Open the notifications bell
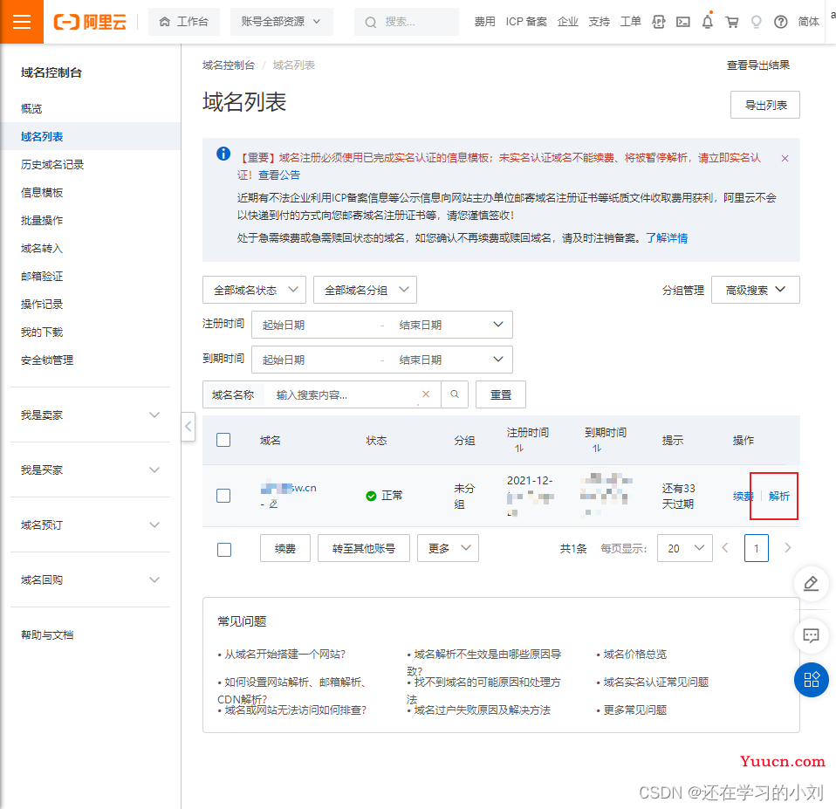The width and height of the screenshot is (836, 809). 707,22
